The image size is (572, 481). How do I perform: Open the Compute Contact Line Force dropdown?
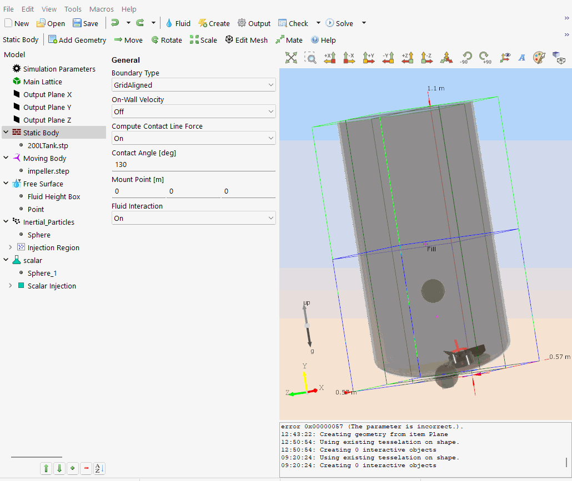click(x=193, y=138)
